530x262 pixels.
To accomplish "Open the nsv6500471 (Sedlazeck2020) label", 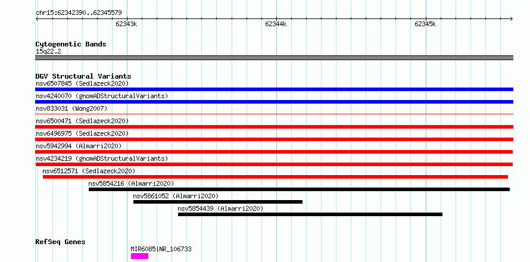I will coord(82,121).
